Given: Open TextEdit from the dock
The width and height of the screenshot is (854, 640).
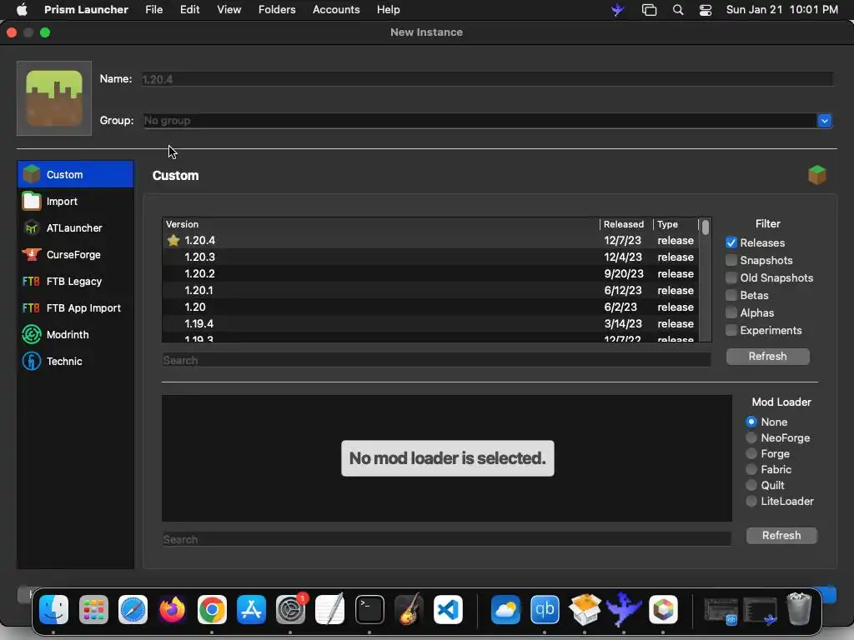Looking at the screenshot, I should coord(330,609).
